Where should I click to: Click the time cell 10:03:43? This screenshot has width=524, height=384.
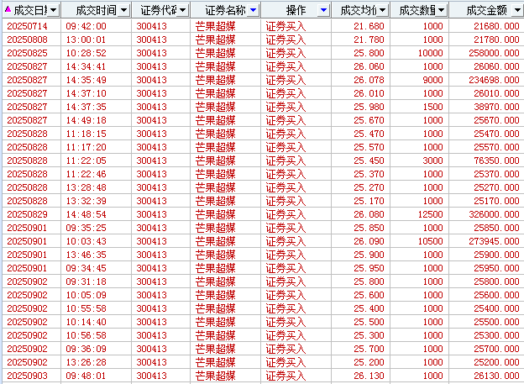click(86, 241)
